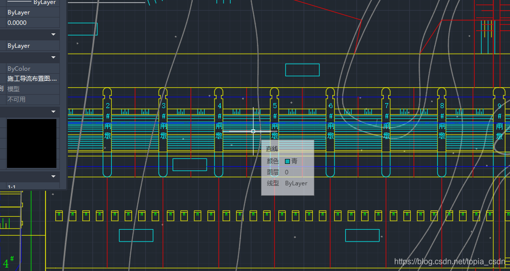The height and width of the screenshot is (271, 510).
Task: Collapse the section containing the ByColor row
Action: point(53,58)
